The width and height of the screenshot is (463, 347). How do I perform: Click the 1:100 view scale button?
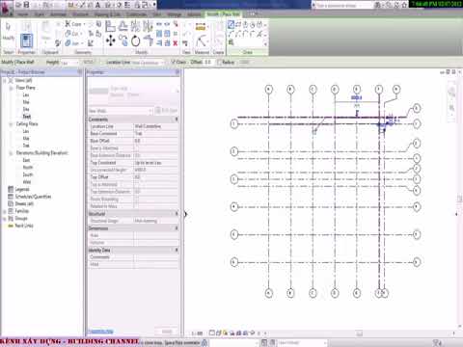[197, 334]
